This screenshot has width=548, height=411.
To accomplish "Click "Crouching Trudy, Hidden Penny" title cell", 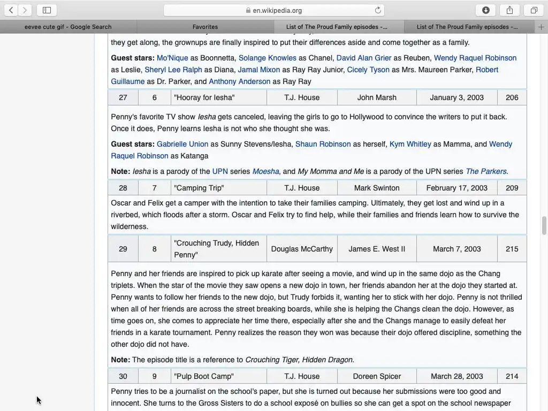I will click(219, 249).
